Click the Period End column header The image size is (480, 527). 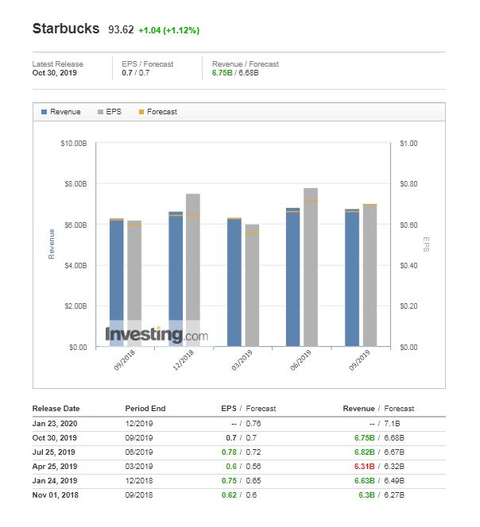click(x=145, y=409)
